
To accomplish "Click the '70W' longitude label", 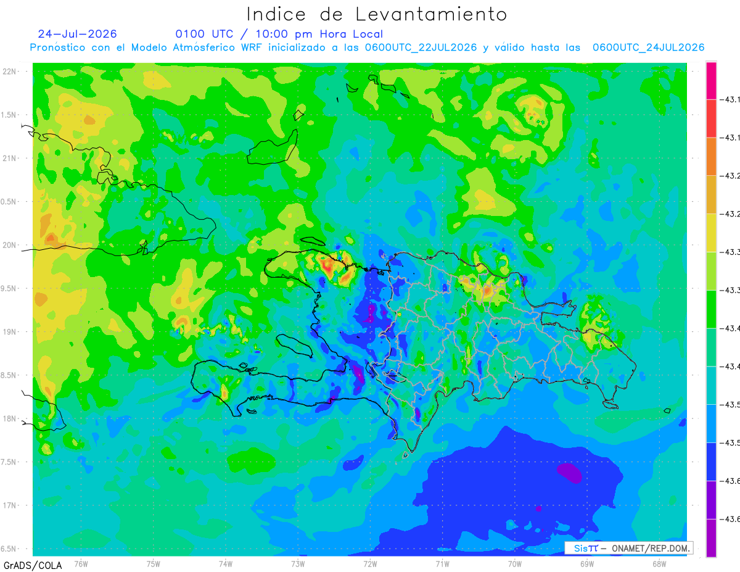I will coord(515,563).
